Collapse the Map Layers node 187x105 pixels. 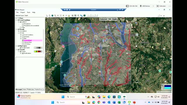coord(16,46)
